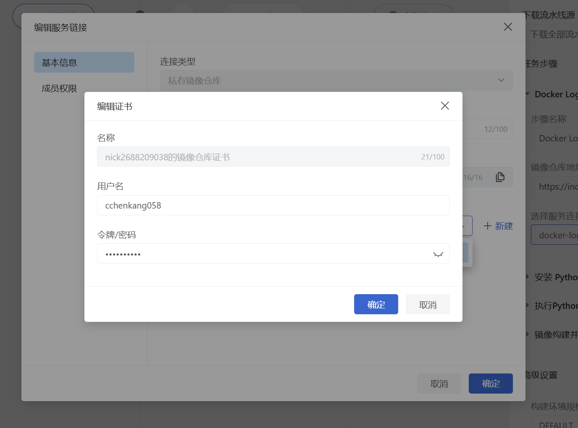Click 下载全部流 option
The image size is (578, 428).
pyautogui.click(x=554, y=34)
